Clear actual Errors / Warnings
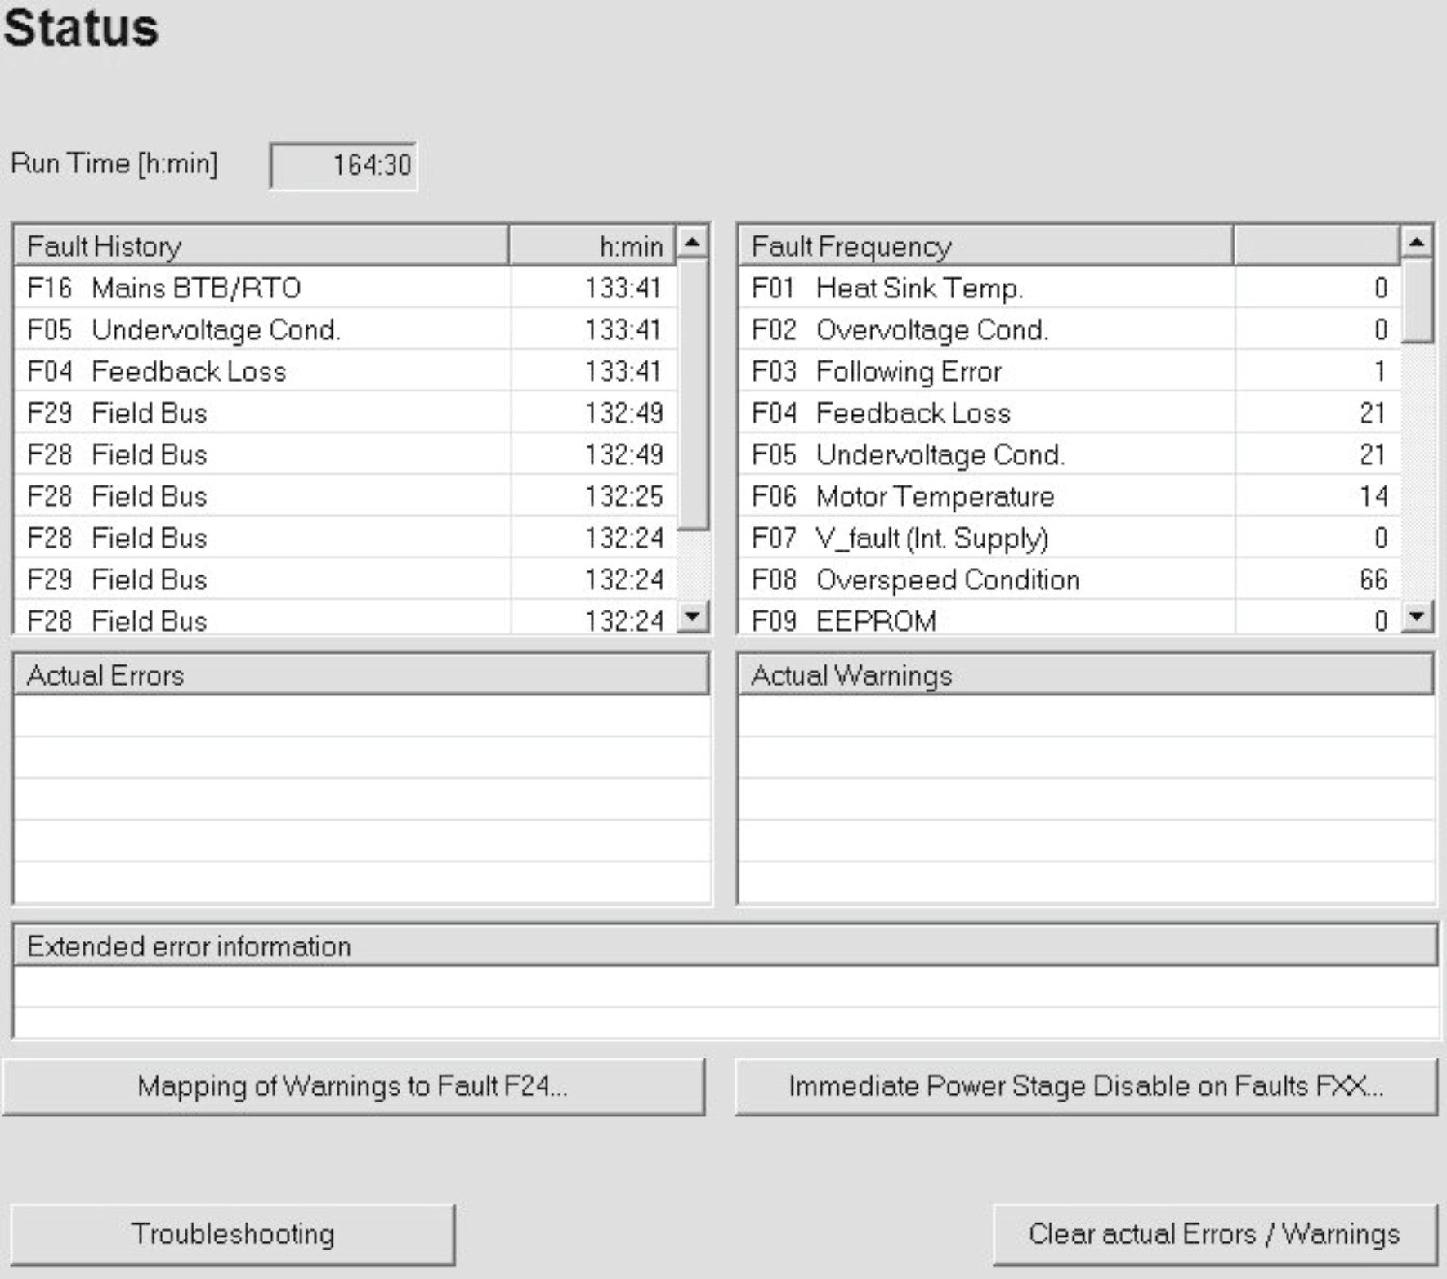The height and width of the screenshot is (1279, 1447). click(1214, 1233)
